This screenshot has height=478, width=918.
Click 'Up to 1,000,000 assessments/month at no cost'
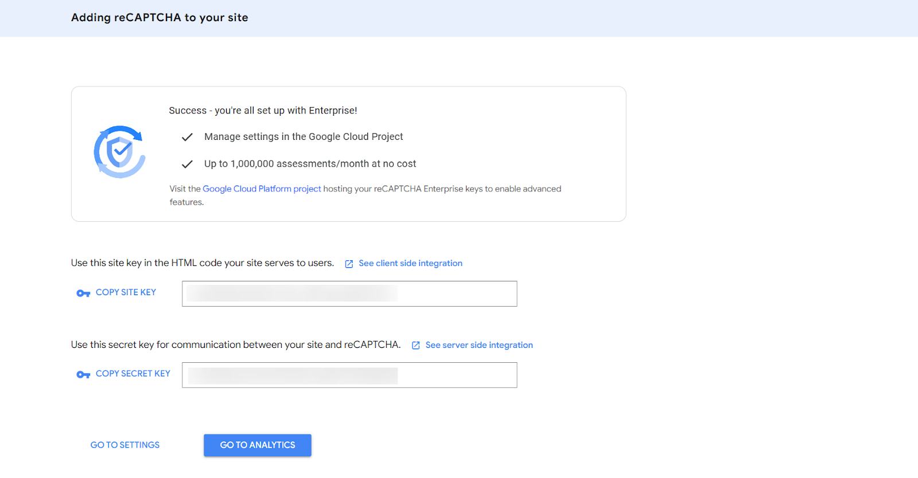click(x=310, y=164)
